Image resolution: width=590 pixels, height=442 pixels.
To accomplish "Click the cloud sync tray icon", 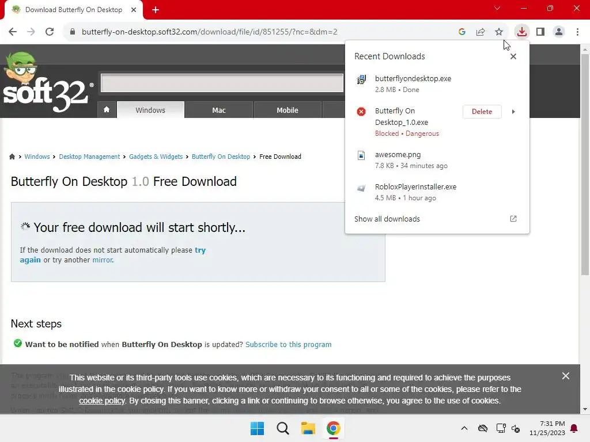I will pyautogui.click(x=483, y=428).
